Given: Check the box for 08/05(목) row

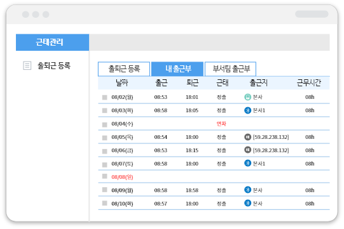Looking at the screenshot, I should [105, 138].
